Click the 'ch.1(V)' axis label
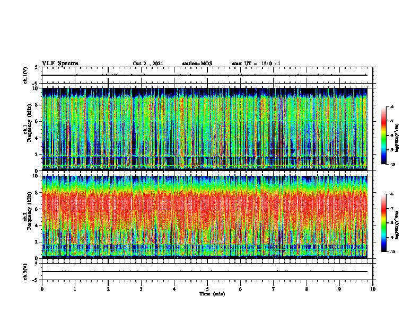The width and height of the screenshot is (420, 324). pos(25,75)
